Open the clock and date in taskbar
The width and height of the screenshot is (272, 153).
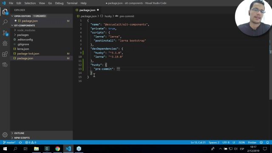pos(253,149)
